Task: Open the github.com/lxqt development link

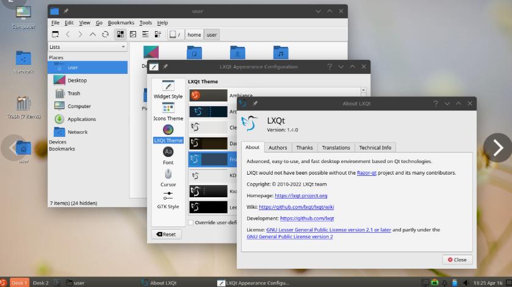Action: pyautogui.click(x=307, y=219)
